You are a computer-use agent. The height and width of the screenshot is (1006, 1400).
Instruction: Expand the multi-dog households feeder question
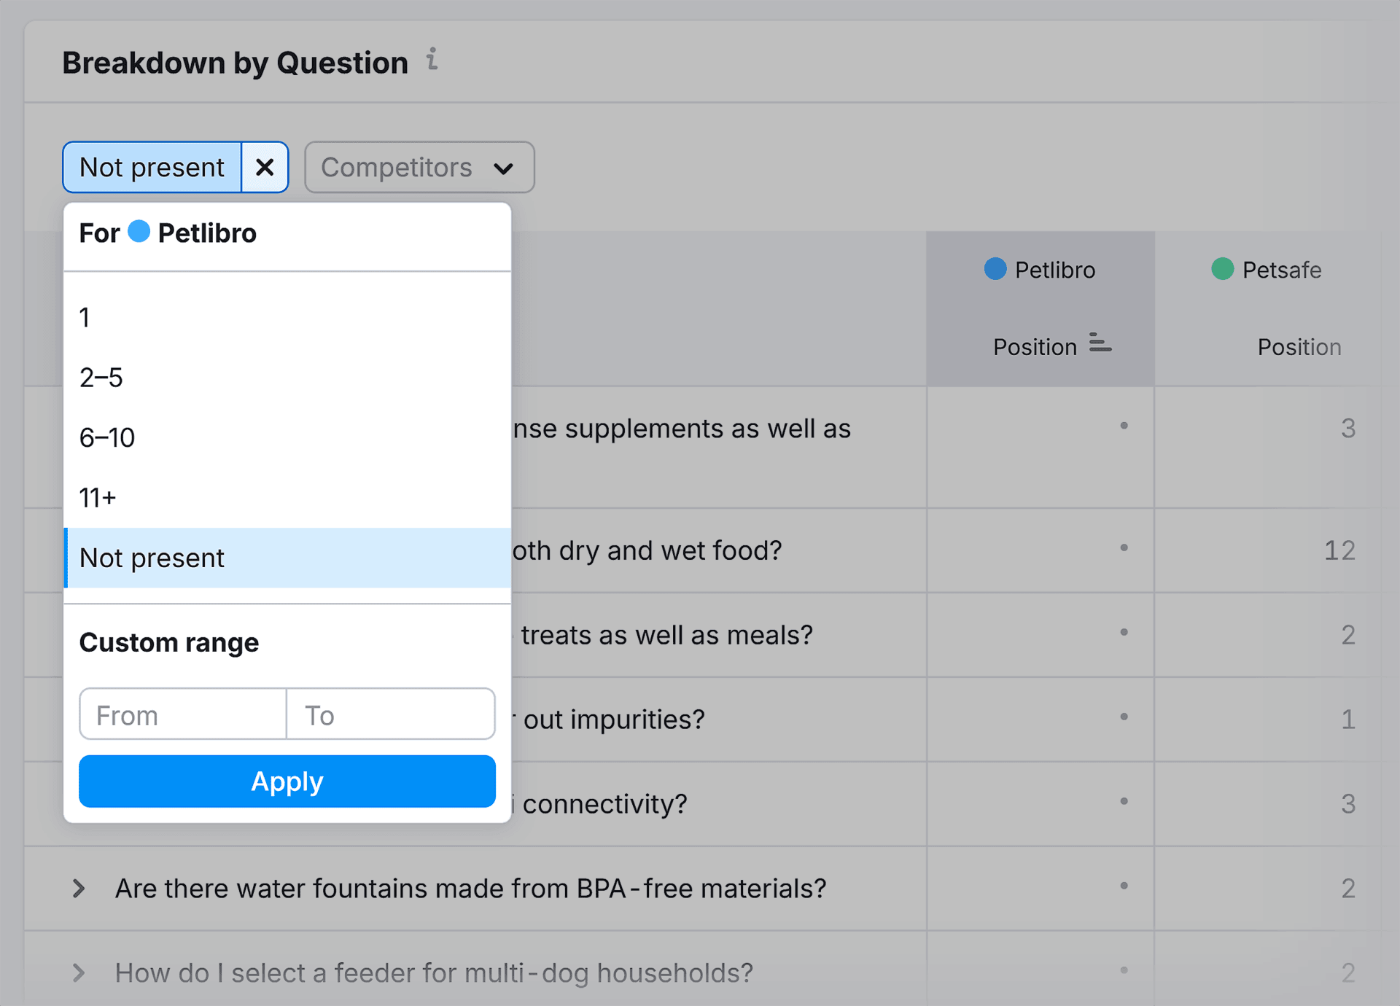(79, 973)
